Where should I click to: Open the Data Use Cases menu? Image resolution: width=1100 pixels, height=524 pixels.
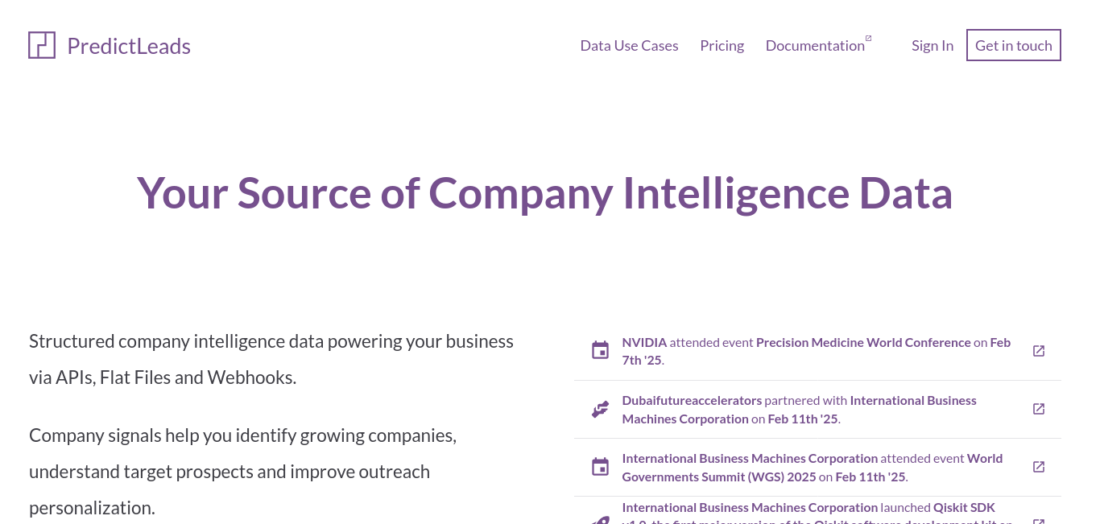629,46
